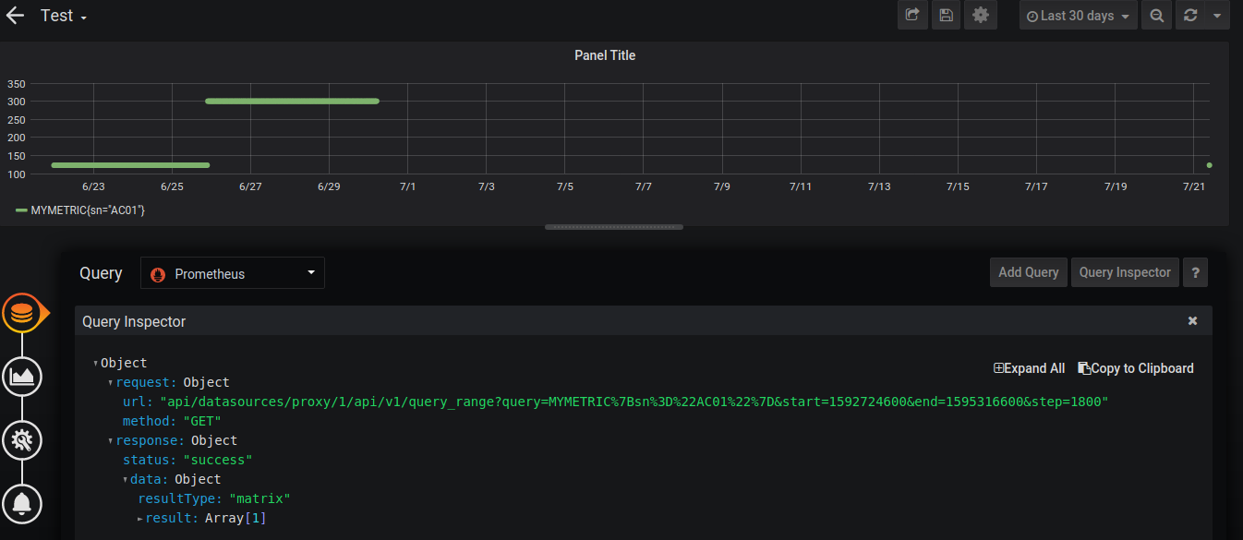Expand the result Array[1] node

click(140, 519)
